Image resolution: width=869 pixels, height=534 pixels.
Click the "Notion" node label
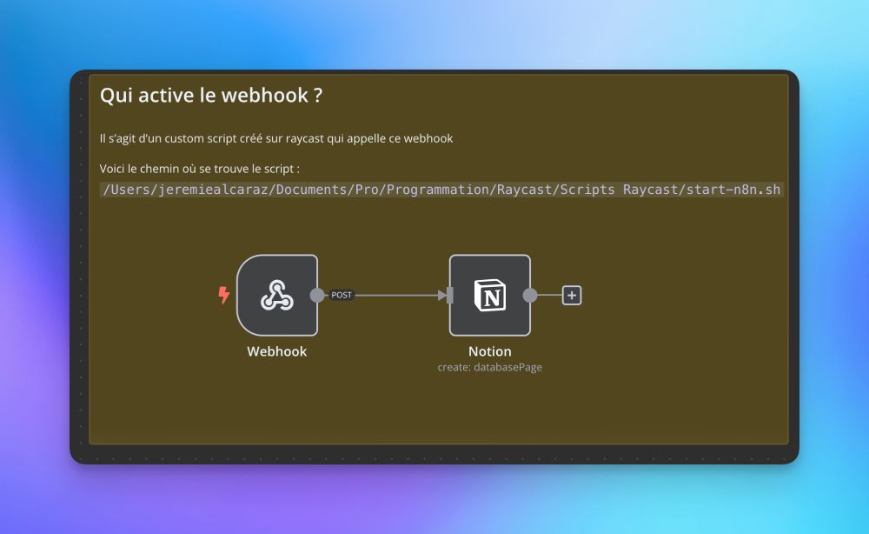[x=490, y=351]
